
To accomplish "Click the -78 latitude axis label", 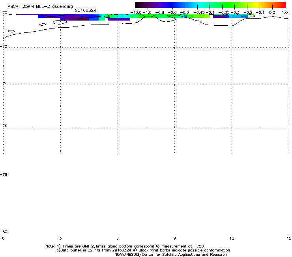I will point(4,174).
